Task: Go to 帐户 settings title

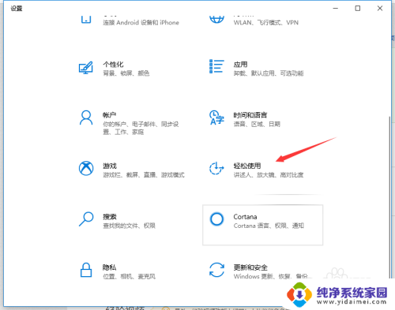Action: click(109, 115)
